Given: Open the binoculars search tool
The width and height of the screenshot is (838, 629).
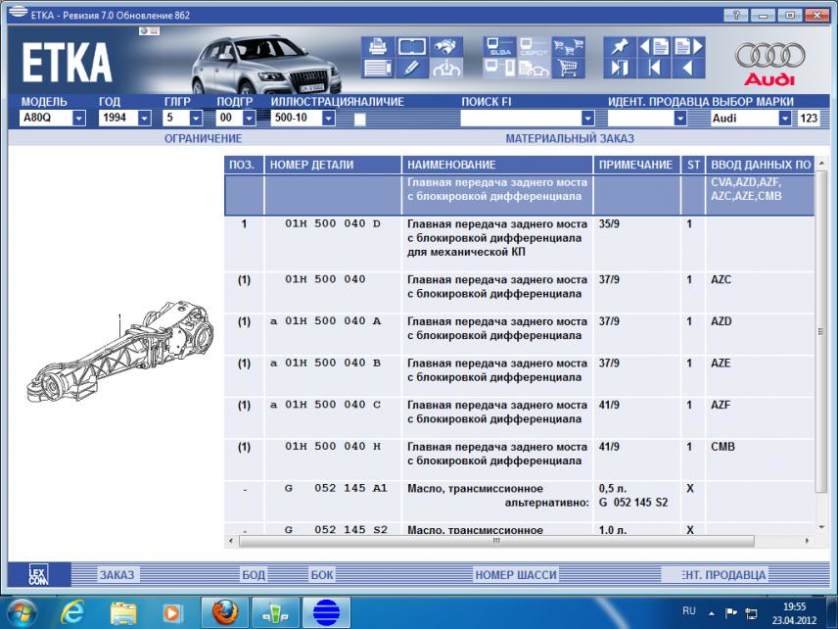Looking at the screenshot, I should coord(445,46).
